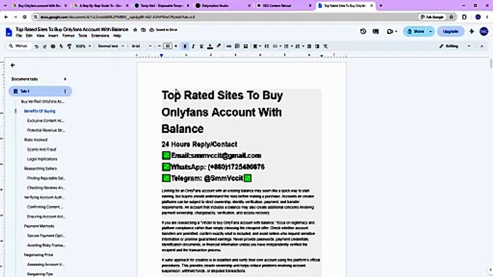The width and height of the screenshot is (493, 277).
Task: Open the checklist dropdown
Action: point(277,46)
